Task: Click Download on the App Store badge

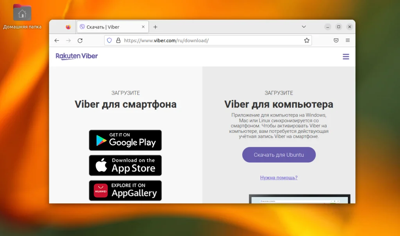Action: click(125, 165)
